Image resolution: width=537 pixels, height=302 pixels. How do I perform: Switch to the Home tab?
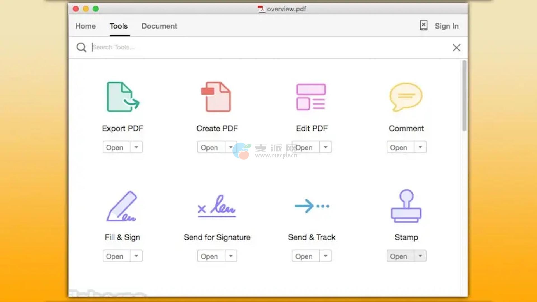click(x=85, y=26)
